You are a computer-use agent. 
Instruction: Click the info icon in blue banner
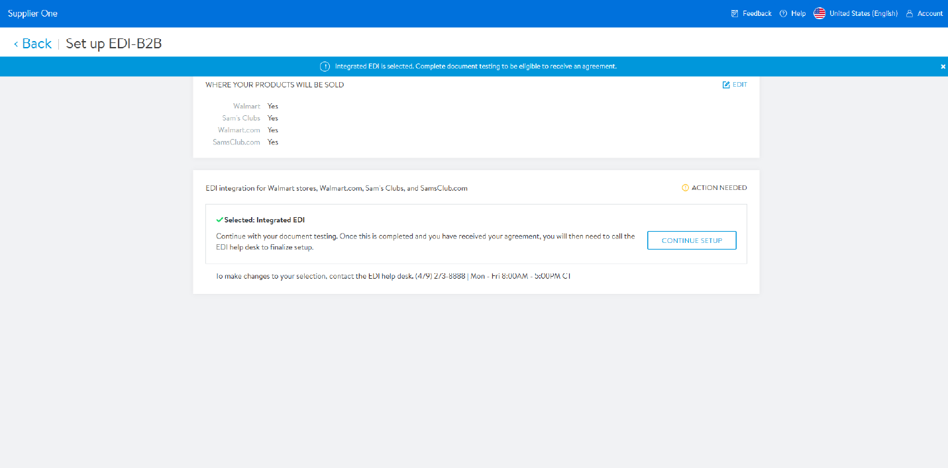tap(325, 66)
